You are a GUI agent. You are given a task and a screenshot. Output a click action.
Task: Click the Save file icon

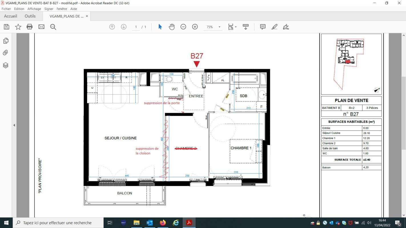coord(7,27)
